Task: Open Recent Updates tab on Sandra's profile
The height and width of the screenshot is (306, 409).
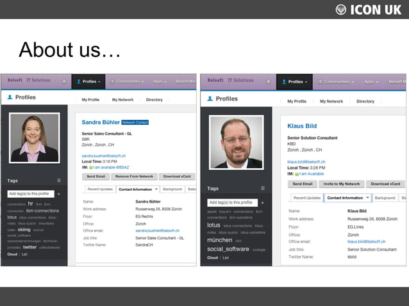Action: point(100,189)
